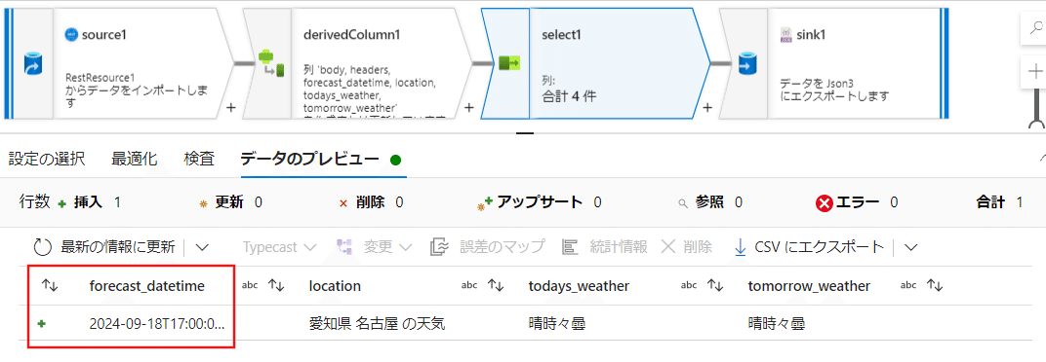Viewport: 1046px width, 362px height.
Task: Add transformation after select1 with plus
Action: pos(707,106)
